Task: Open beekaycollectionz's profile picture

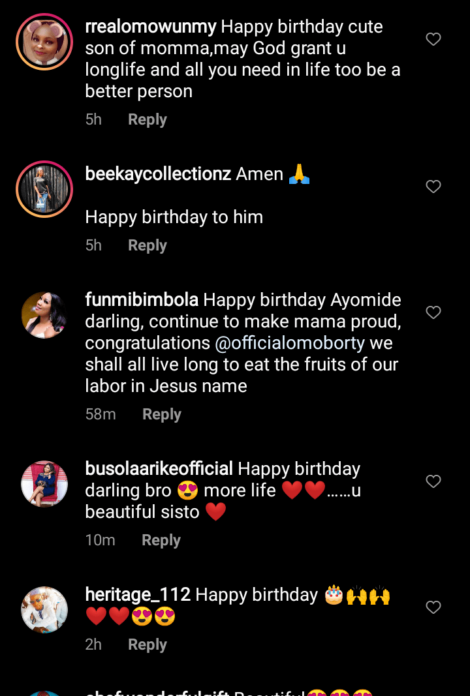Action: (44, 189)
